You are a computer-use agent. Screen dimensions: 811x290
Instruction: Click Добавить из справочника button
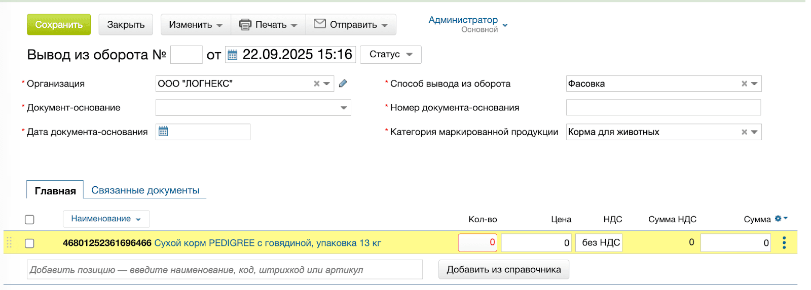tap(504, 270)
